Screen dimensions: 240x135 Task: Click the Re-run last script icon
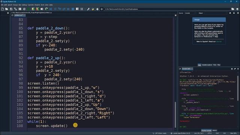point(46,9)
